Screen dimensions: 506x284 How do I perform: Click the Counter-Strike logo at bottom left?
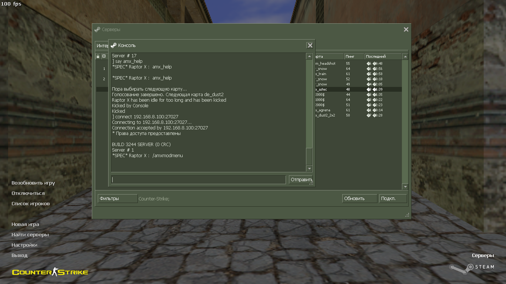(50, 272)
